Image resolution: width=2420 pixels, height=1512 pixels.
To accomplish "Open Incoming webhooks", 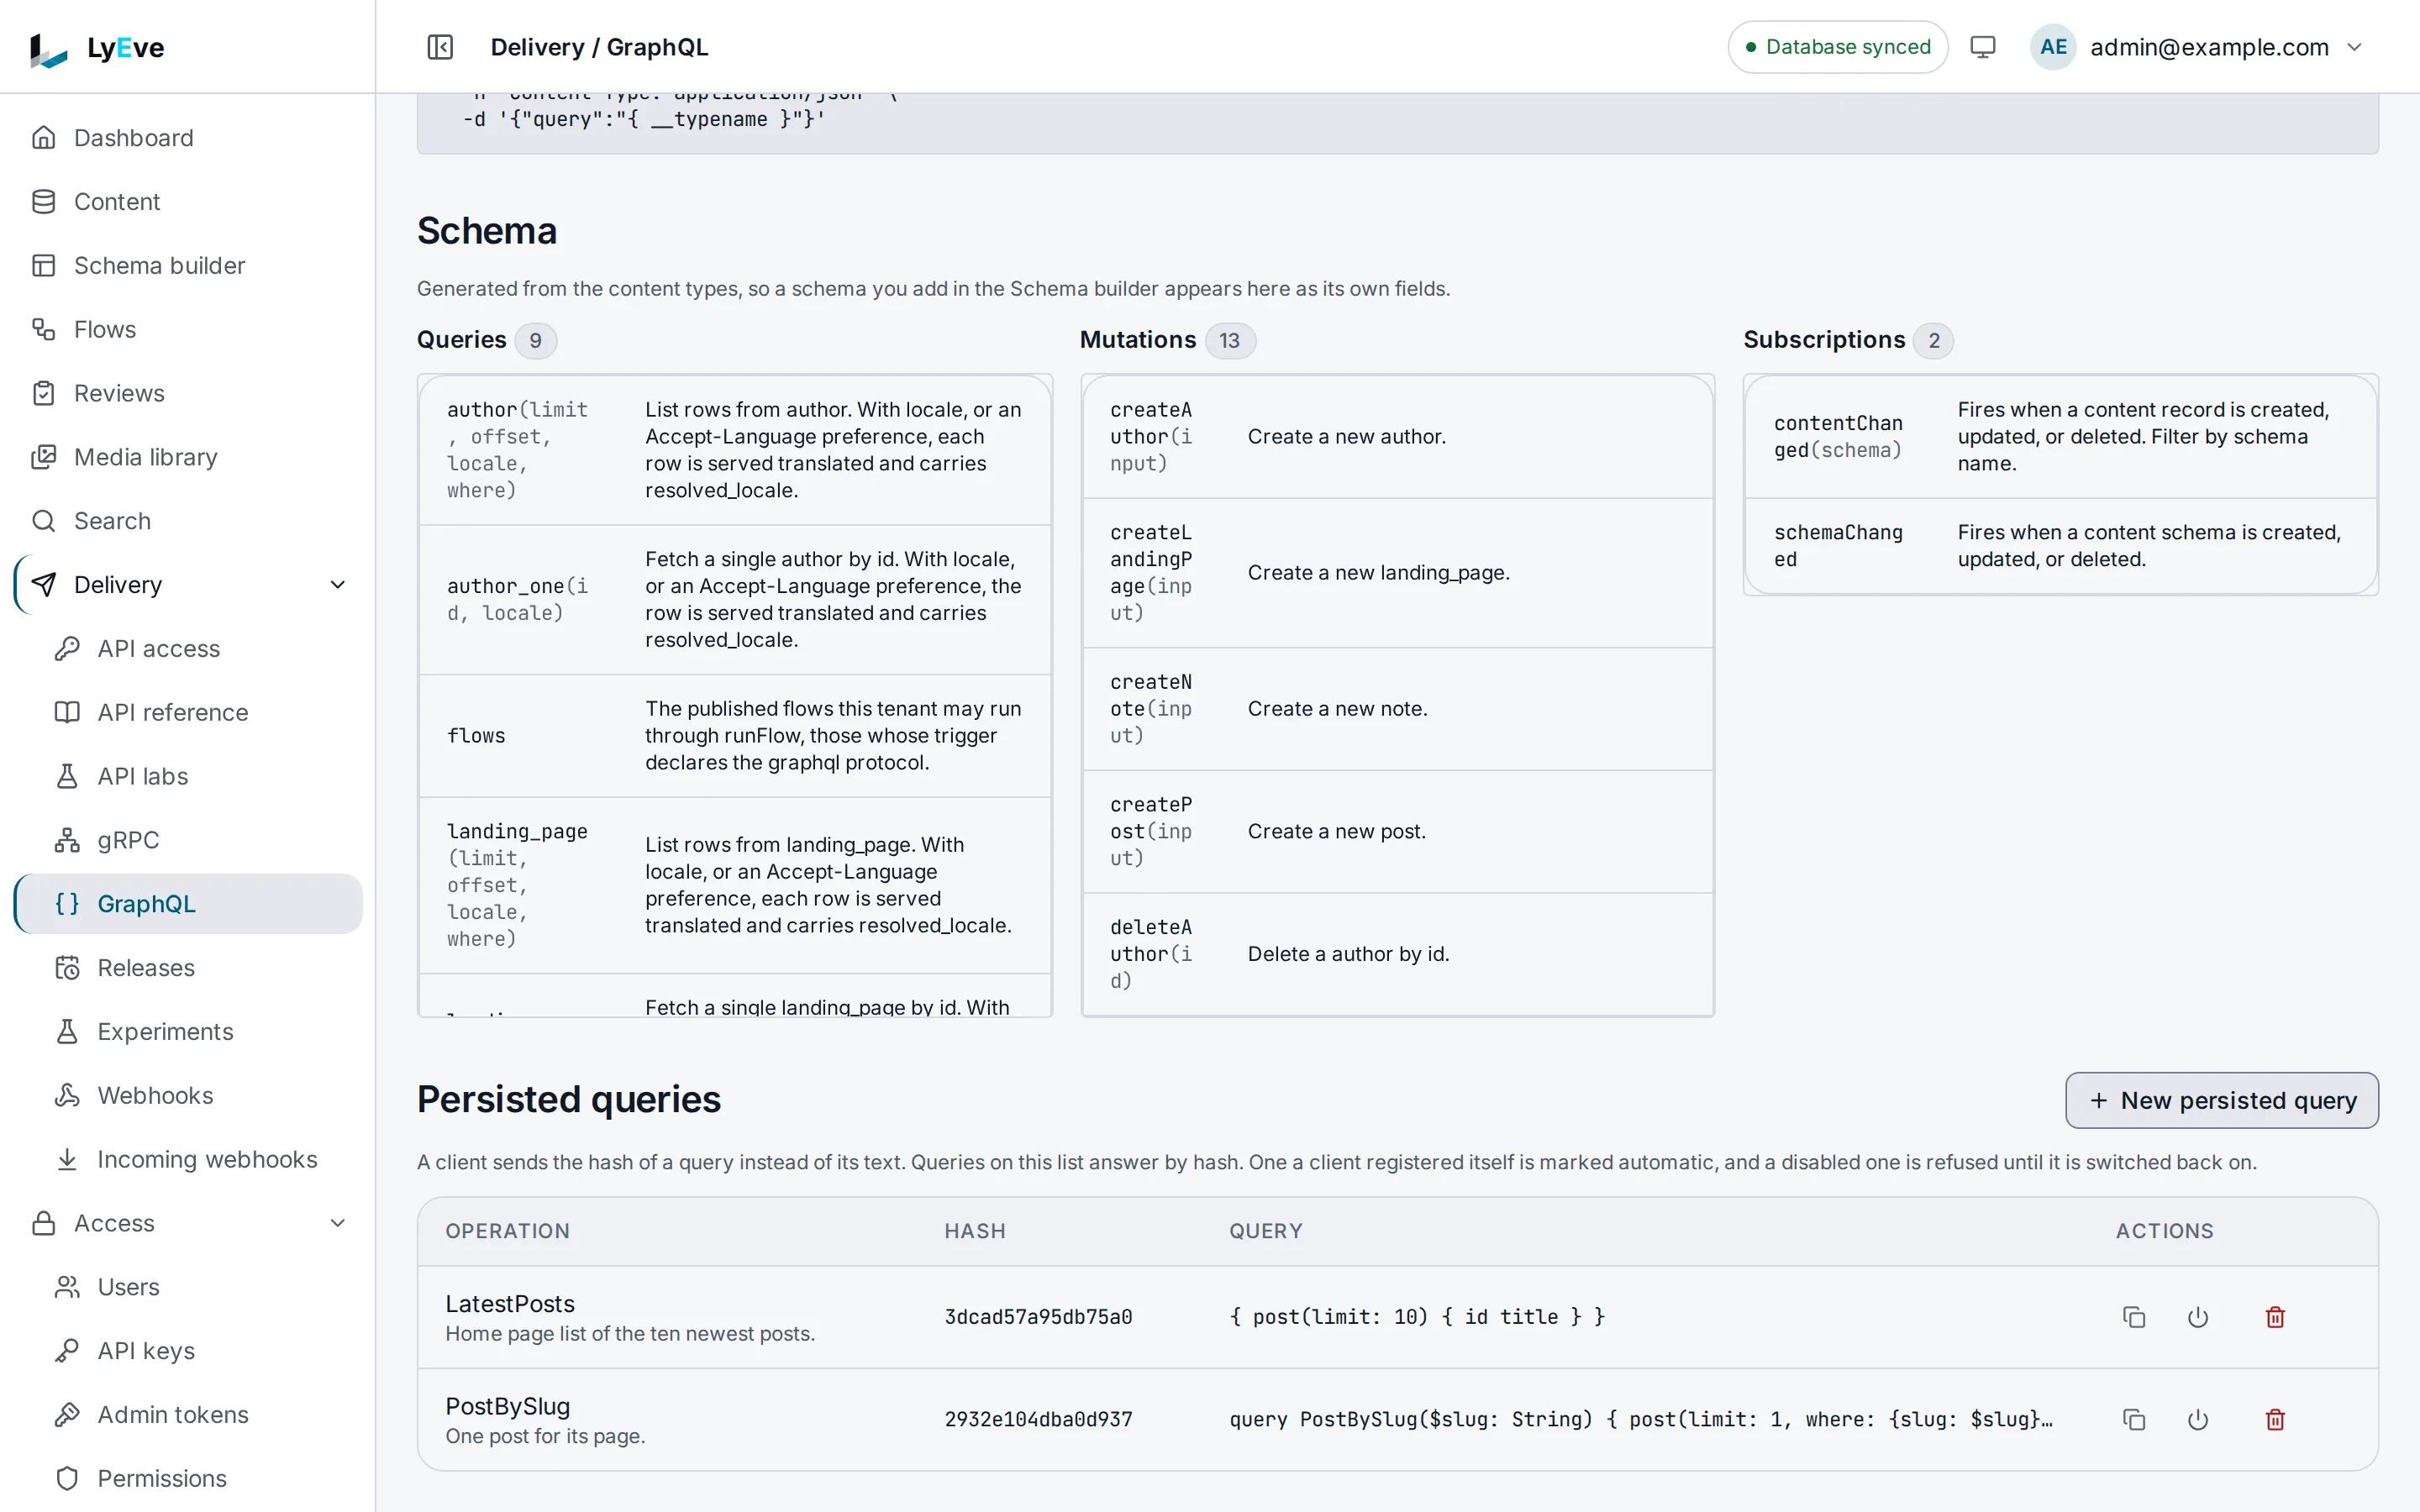I will (188, 1159).
